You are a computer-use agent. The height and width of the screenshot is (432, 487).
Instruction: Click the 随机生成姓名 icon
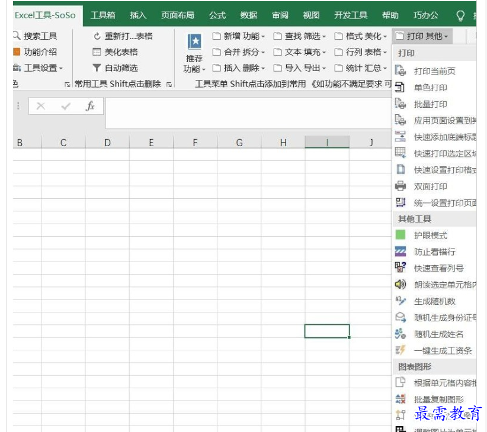point(401,334)
